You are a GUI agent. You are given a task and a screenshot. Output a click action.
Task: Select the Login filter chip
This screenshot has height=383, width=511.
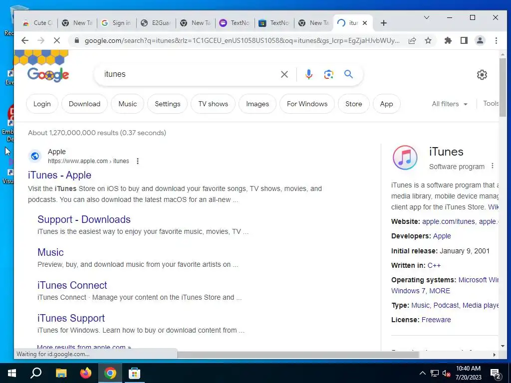[x=42, y=104]
